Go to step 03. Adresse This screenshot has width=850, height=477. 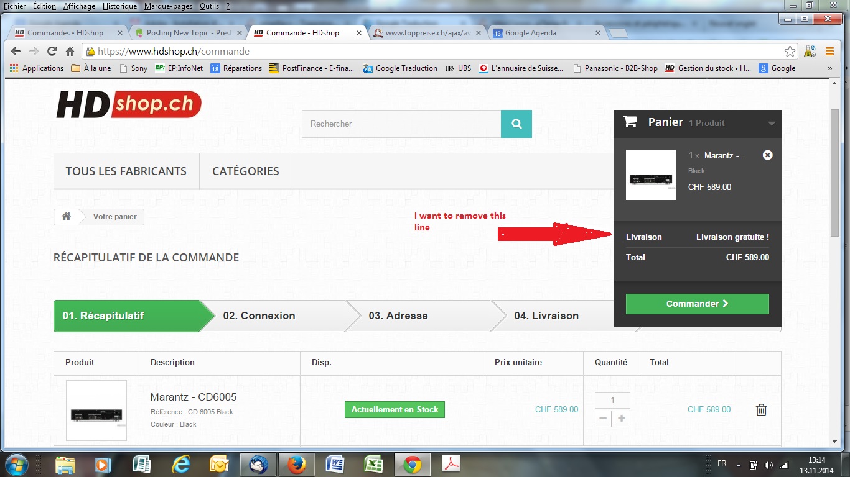click(398, 316)
